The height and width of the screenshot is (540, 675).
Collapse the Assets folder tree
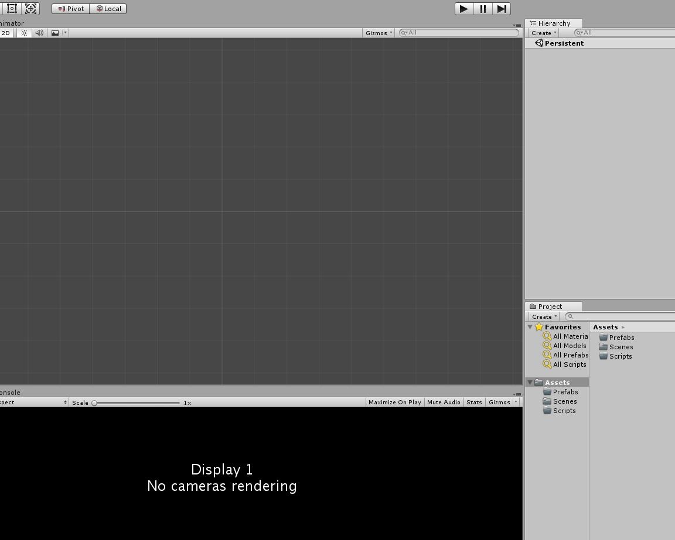coord(530,382)
